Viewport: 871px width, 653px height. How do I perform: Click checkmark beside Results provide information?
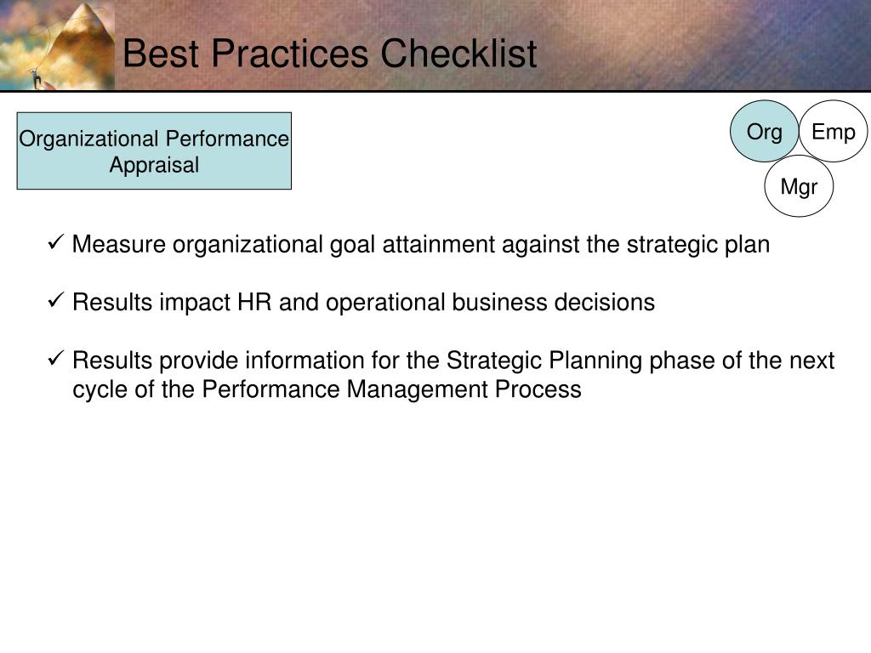[x=56, y=358]
